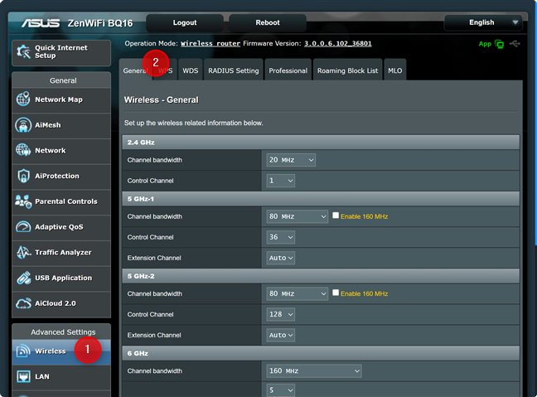Click the green network devices status icon

500,44
